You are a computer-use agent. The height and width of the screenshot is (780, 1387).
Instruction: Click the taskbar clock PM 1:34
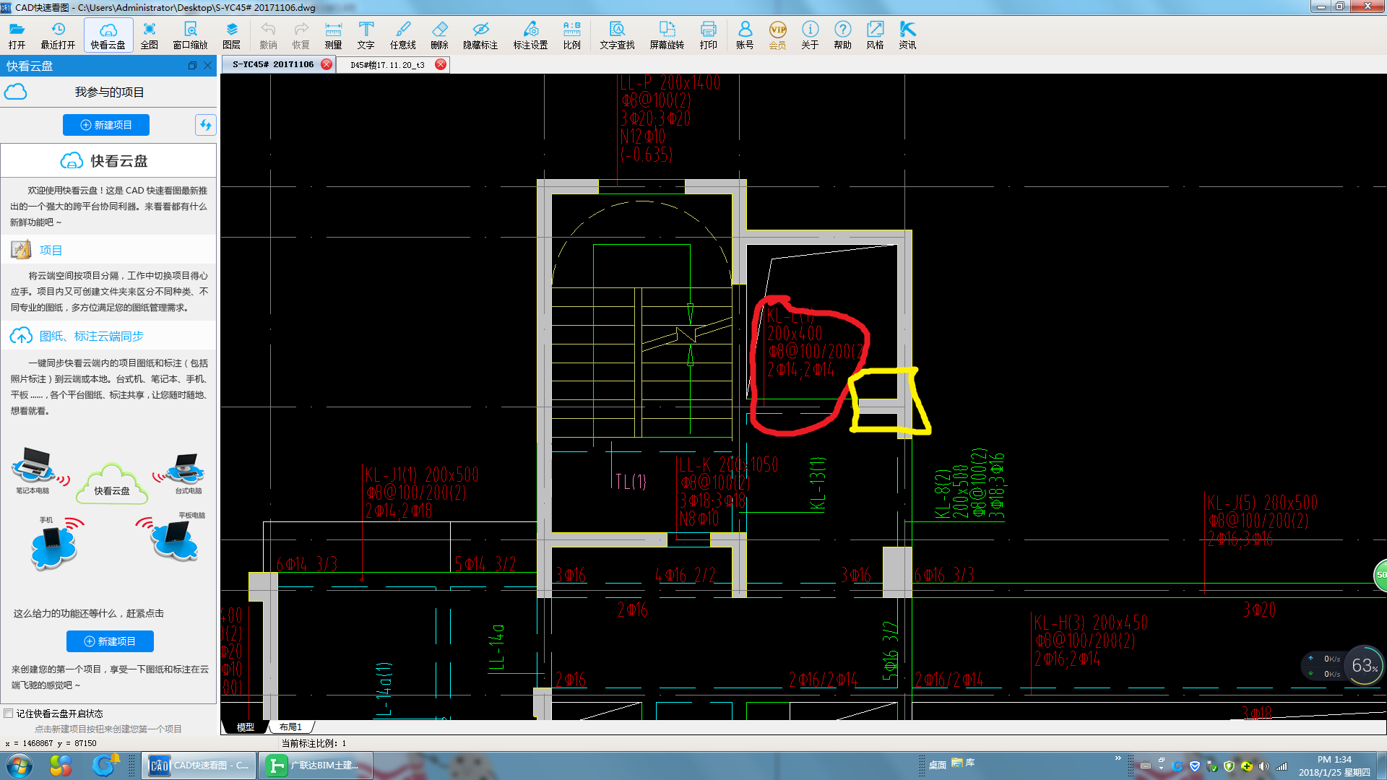[1334, 766]
